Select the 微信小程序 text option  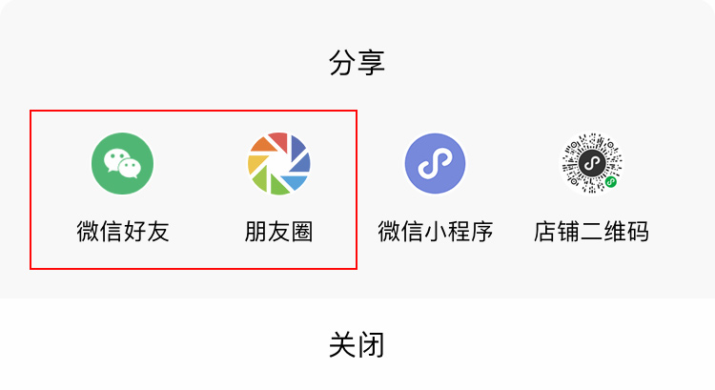(435, 232)
